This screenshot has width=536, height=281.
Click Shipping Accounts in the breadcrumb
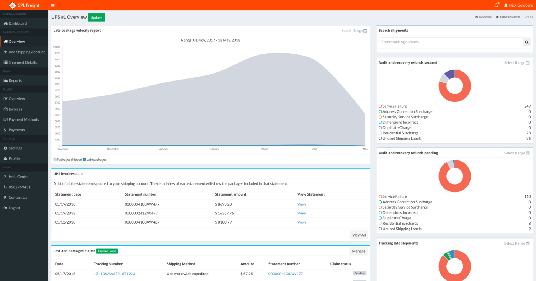click(508, 17)
